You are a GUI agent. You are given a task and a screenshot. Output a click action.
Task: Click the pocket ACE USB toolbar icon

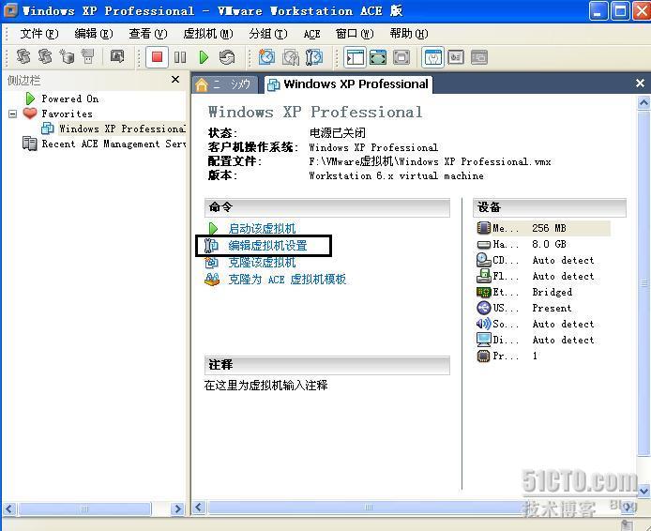click(88, 56)
